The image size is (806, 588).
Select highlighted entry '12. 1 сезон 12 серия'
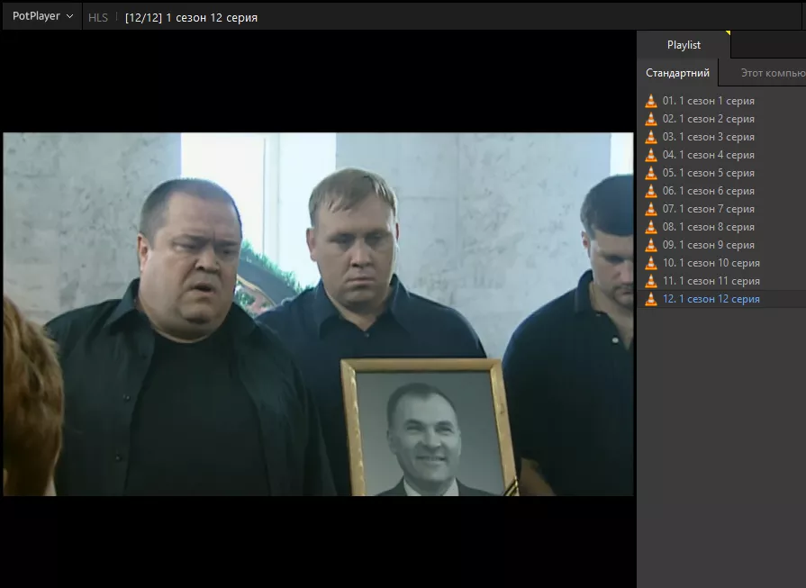tap(721, 299)
